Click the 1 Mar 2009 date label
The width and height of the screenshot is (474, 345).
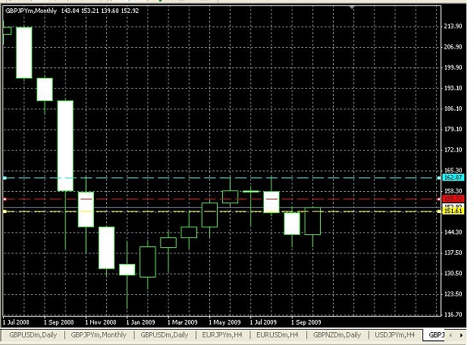tap(182, 322)
